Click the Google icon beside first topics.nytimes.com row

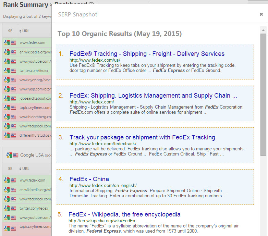point(7,108)
